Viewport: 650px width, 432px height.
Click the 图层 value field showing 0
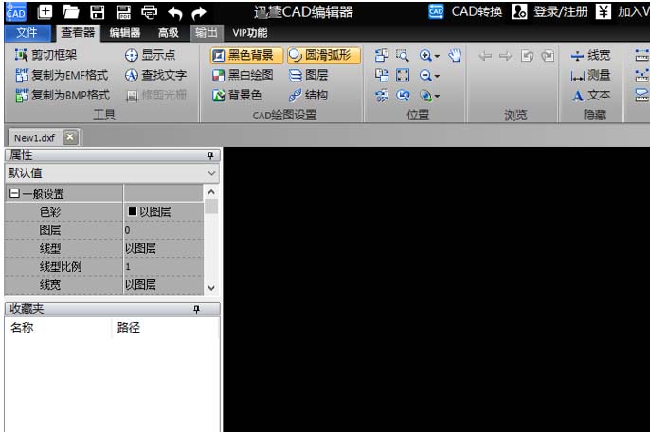click(163, 230)
